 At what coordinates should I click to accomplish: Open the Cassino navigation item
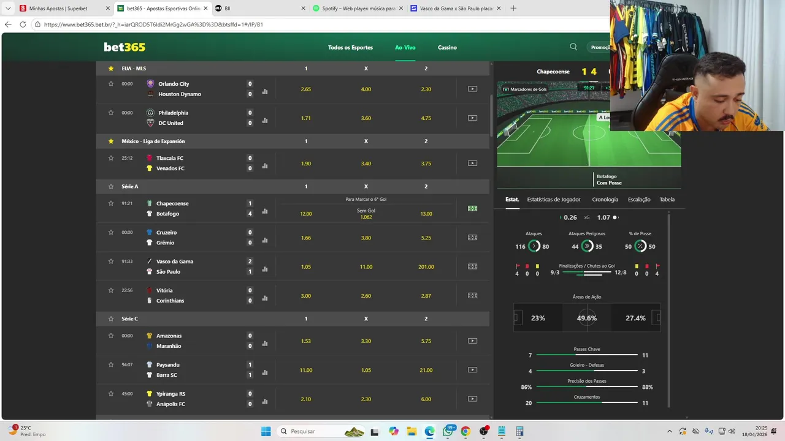[447, 47]
